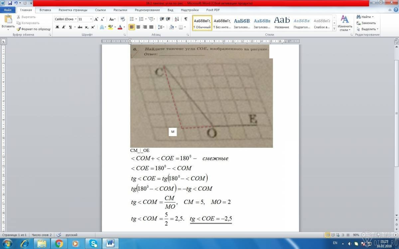Open the Файл tab
Viewport: 399px width, 249px height.
coord(7,10)
